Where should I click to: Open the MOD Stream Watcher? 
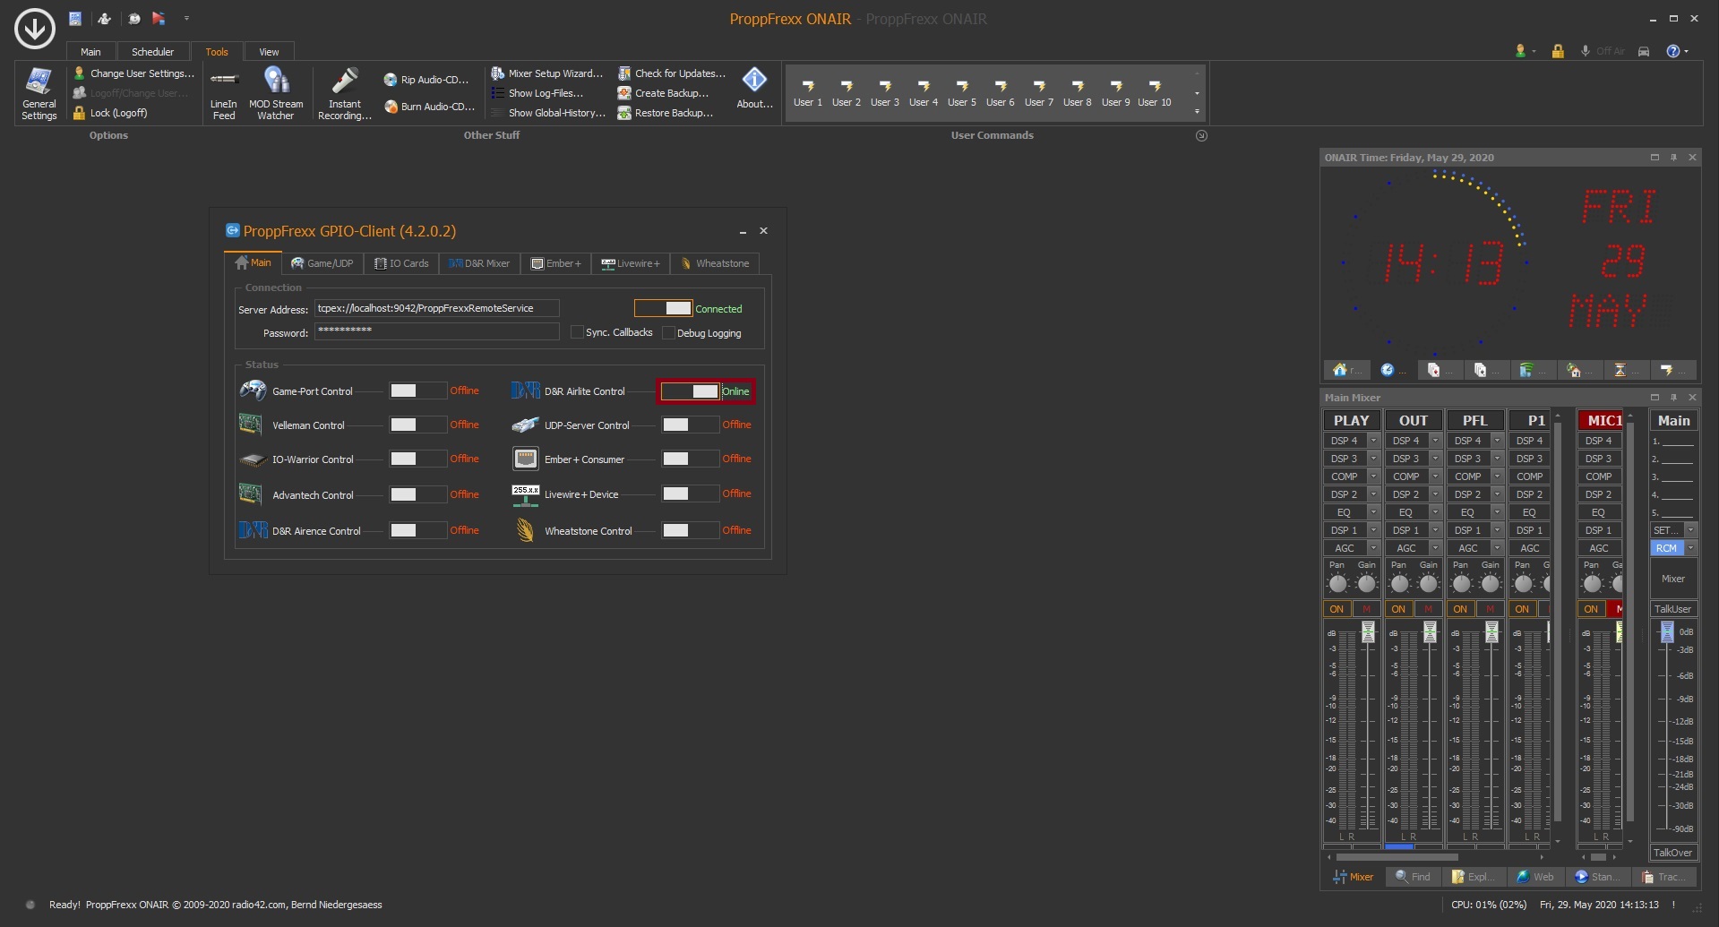pos(276,92)
